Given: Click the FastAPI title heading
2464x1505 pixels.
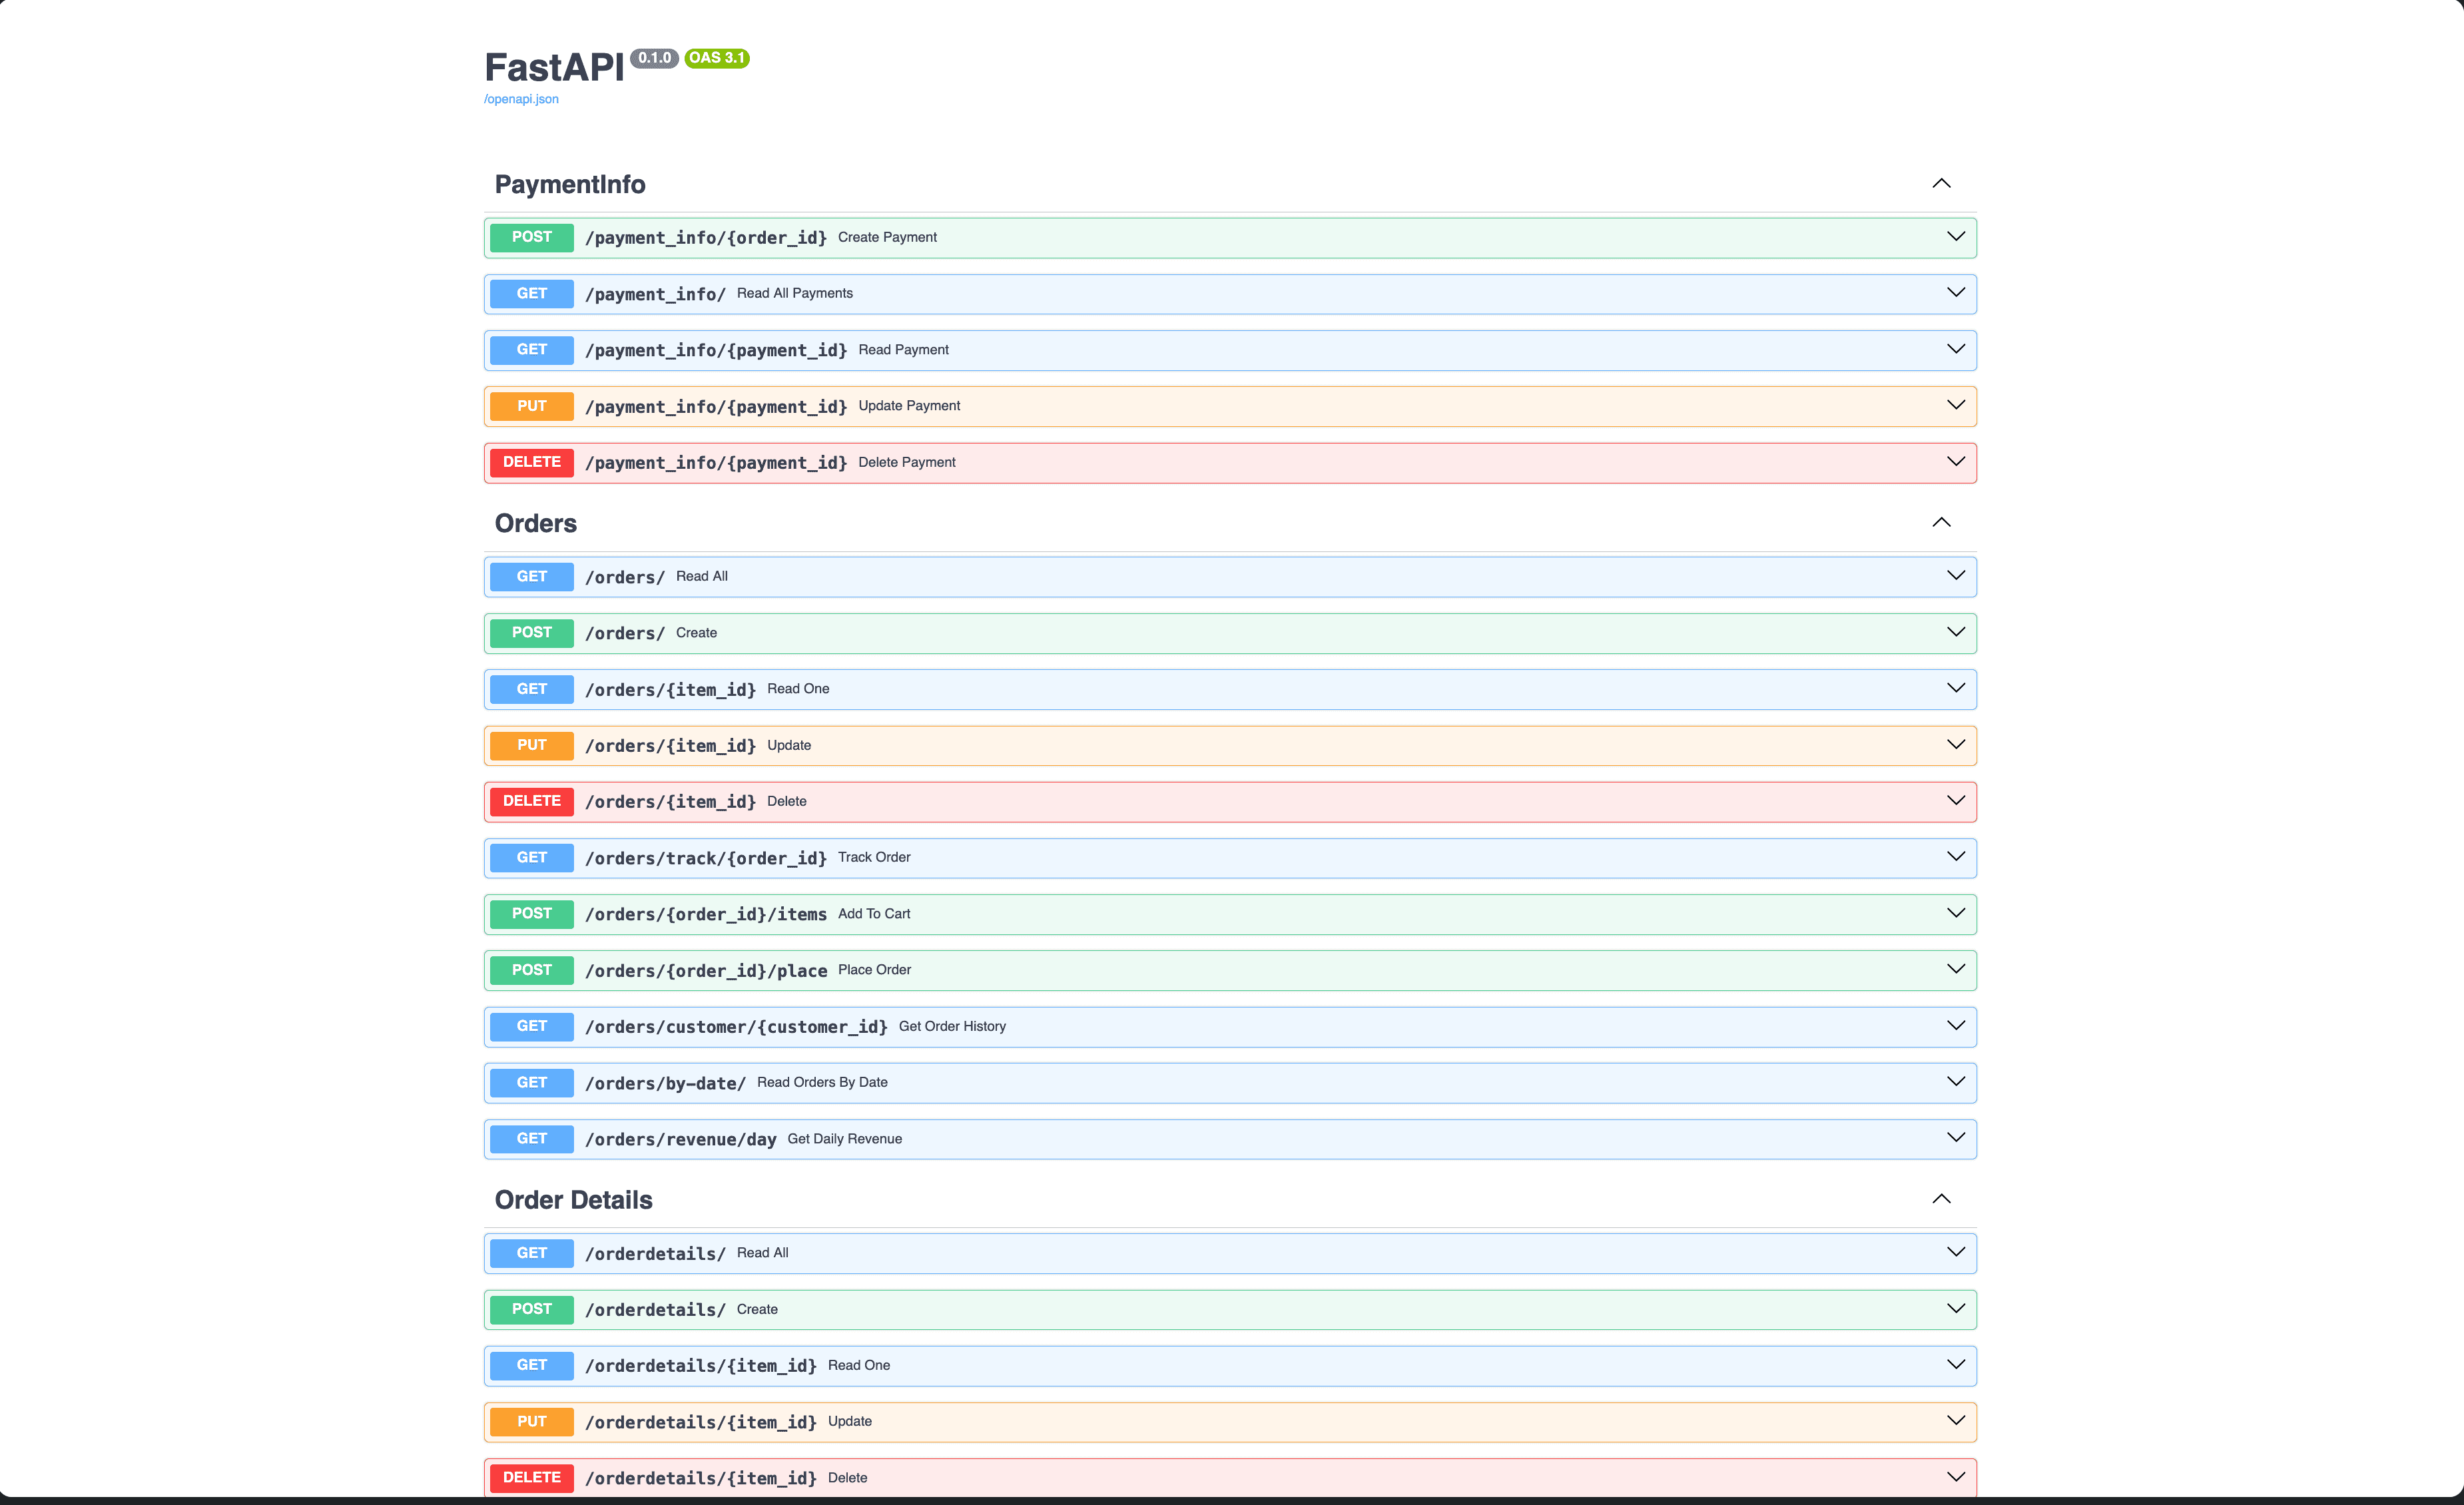Looking at the screenshot, I should (553, 68).
